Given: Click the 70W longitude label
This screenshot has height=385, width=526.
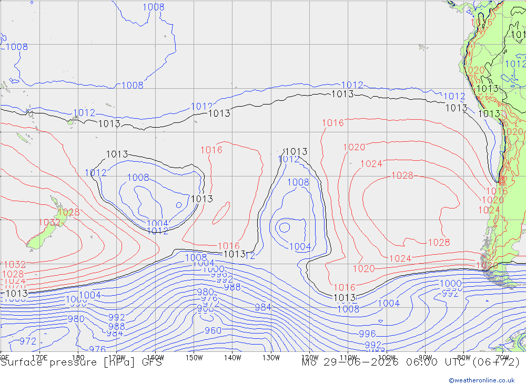Looking at the screenshot, I should (x=502, y=358).
